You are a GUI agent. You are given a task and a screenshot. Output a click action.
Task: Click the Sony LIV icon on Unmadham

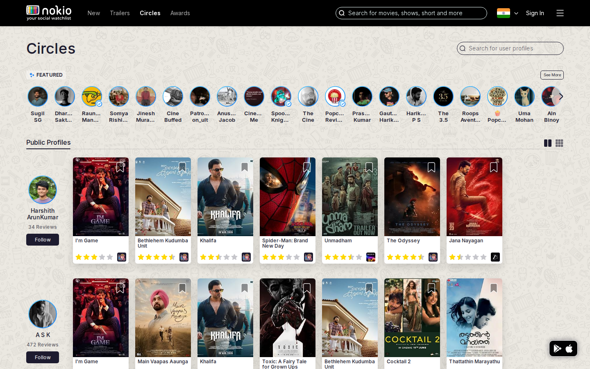point(371,257)
